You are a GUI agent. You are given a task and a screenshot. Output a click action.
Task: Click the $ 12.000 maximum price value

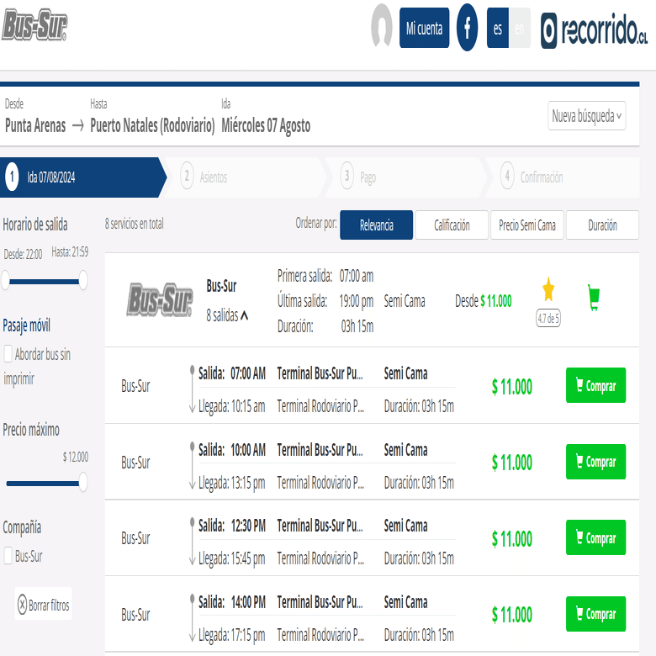click(76, 457)
